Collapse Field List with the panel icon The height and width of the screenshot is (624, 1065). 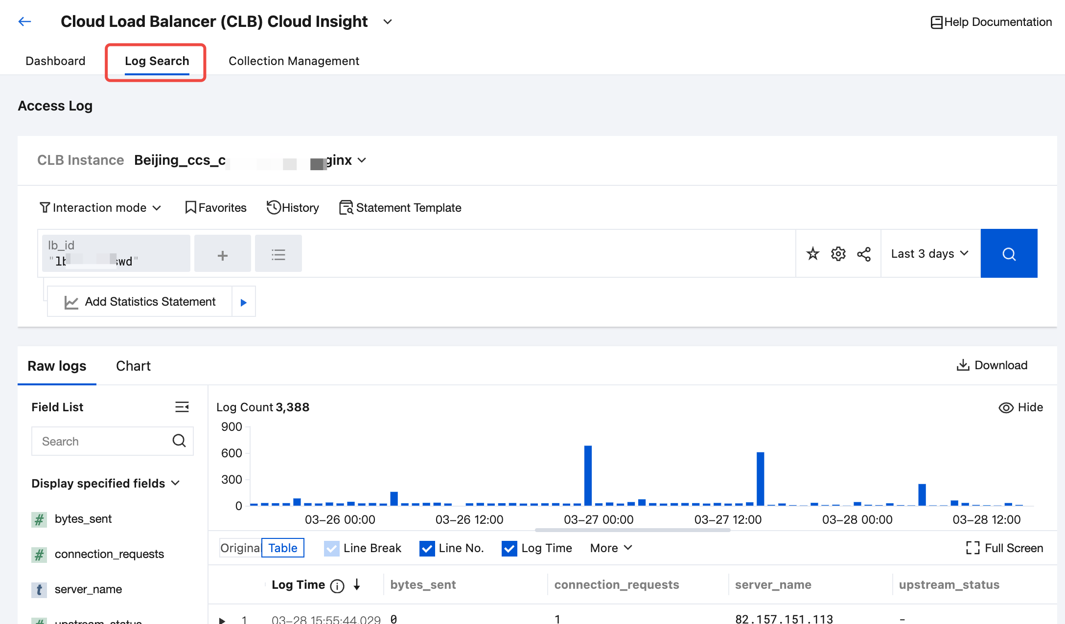click(182, 407)
